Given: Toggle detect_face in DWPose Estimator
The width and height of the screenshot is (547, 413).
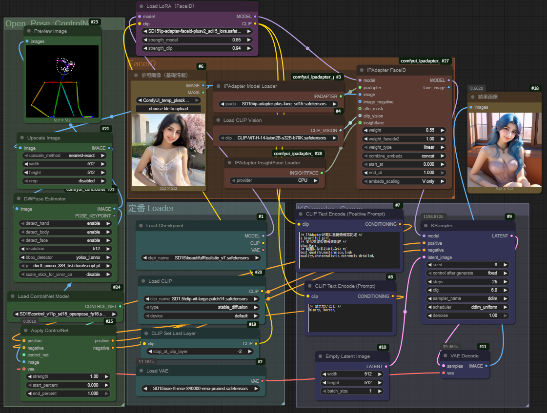Looking at the screenshot, I should pos(65,240).
